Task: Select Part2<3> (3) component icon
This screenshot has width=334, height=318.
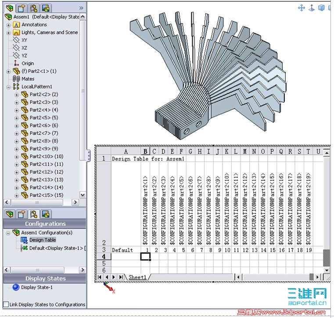Action: tap(25, 102)
